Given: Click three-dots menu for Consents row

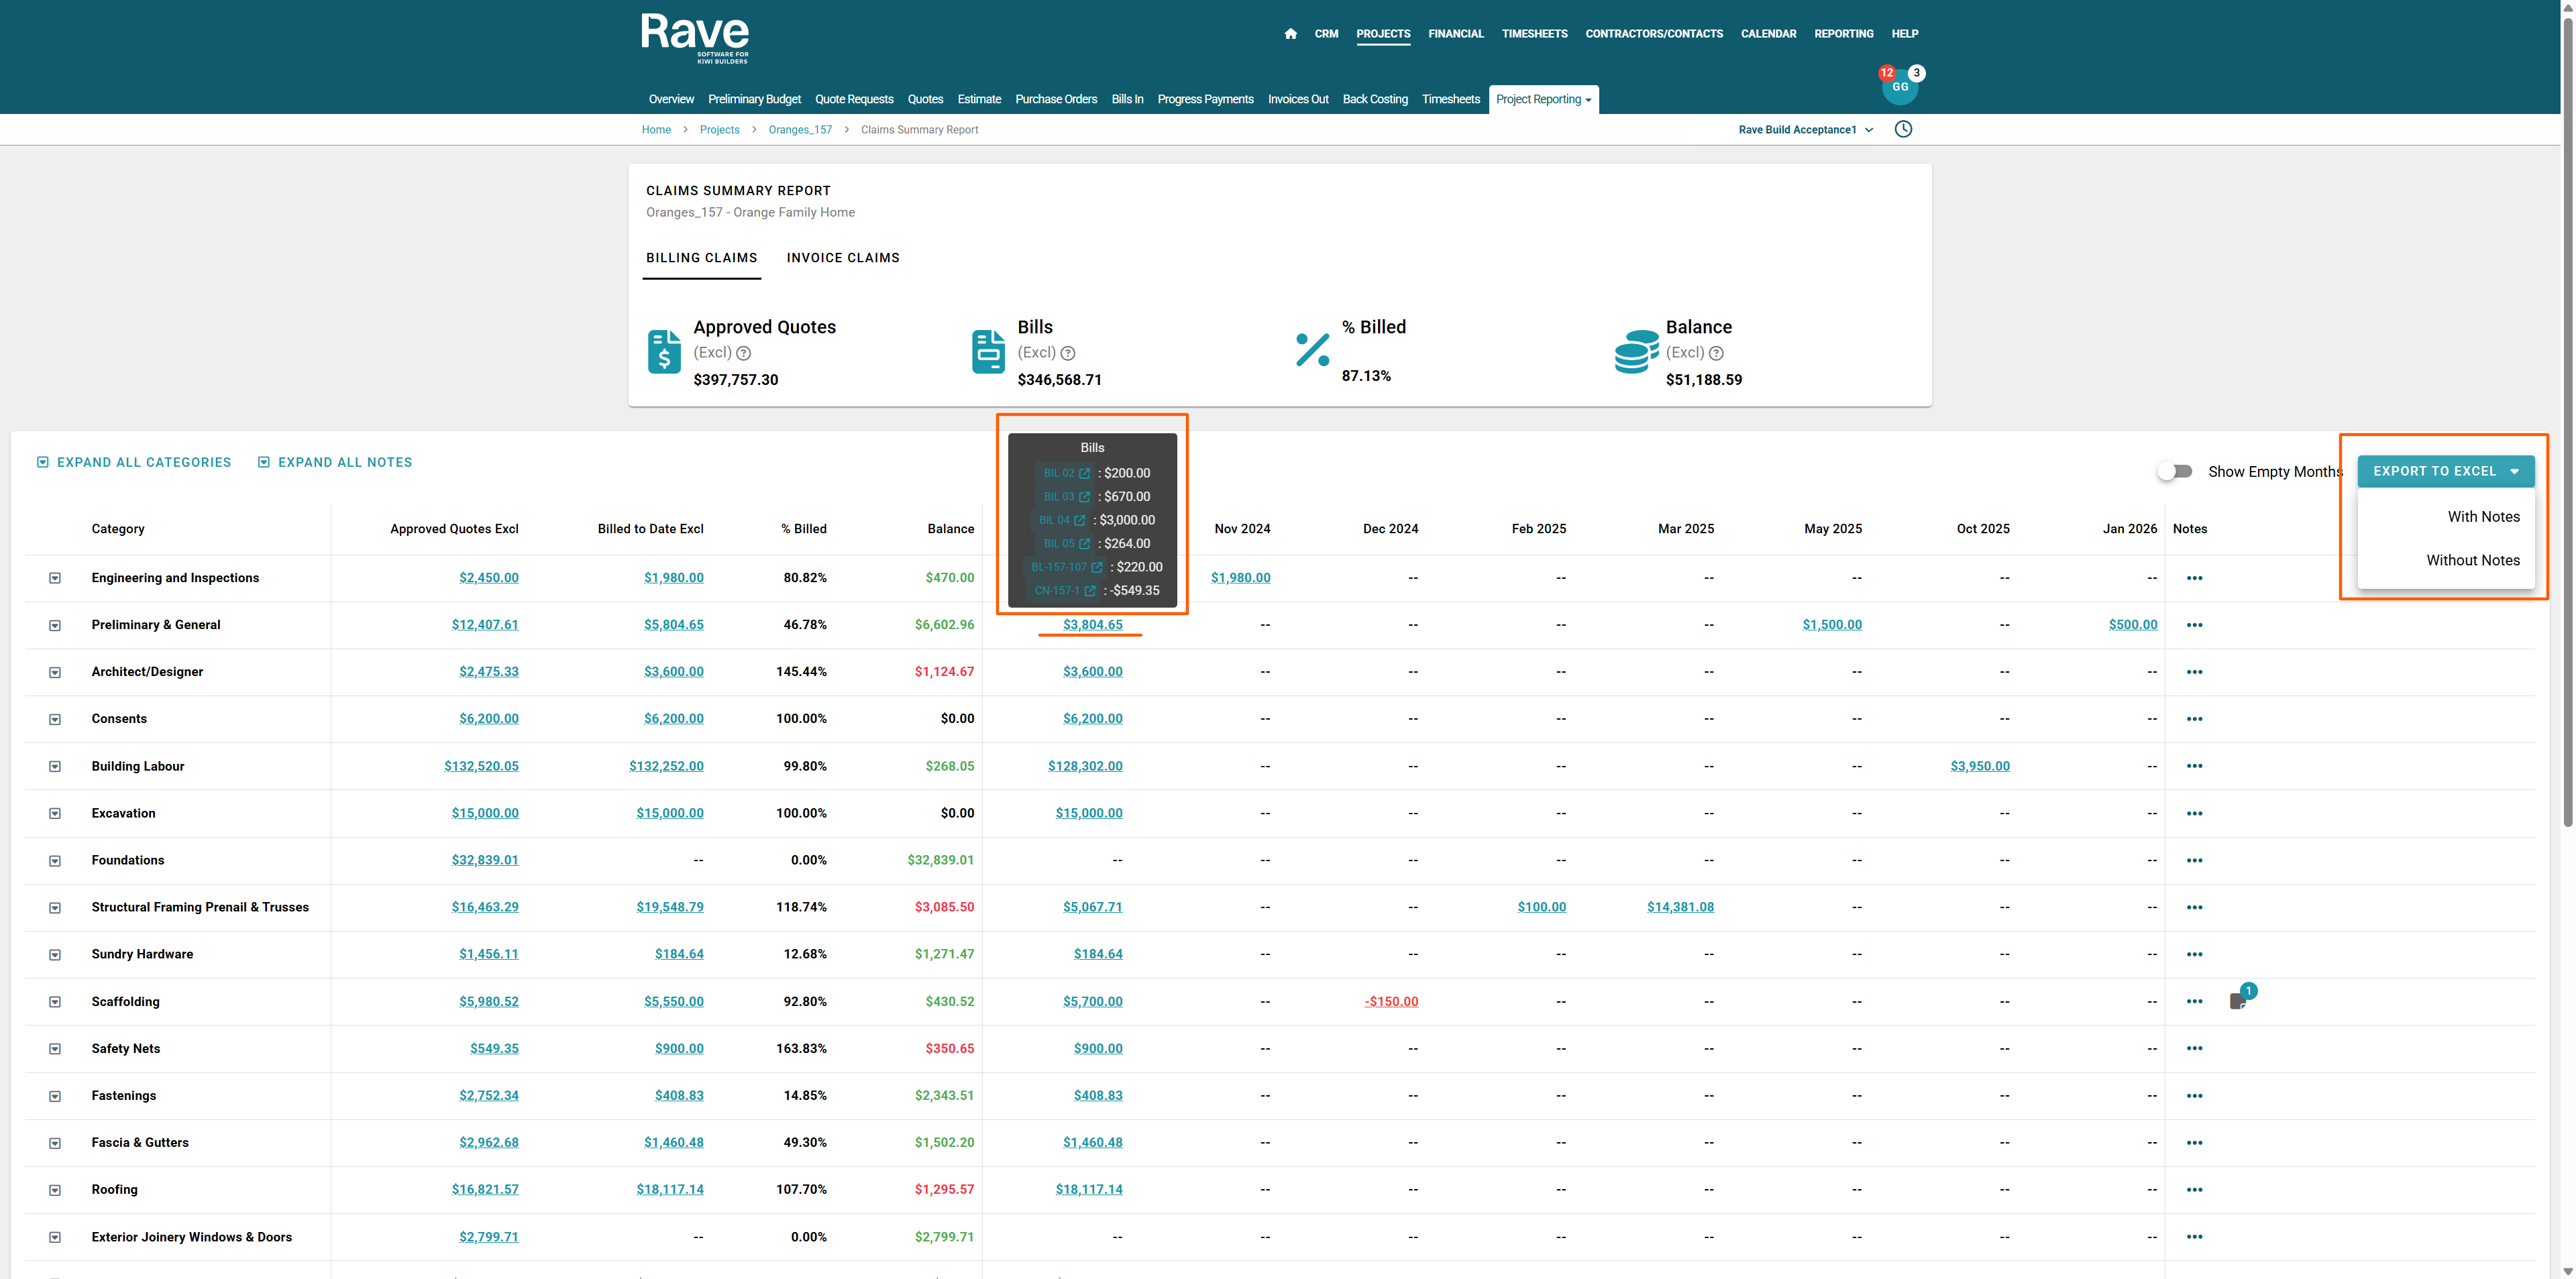Looking at the screenshot, I should [x=2194, y=719].
